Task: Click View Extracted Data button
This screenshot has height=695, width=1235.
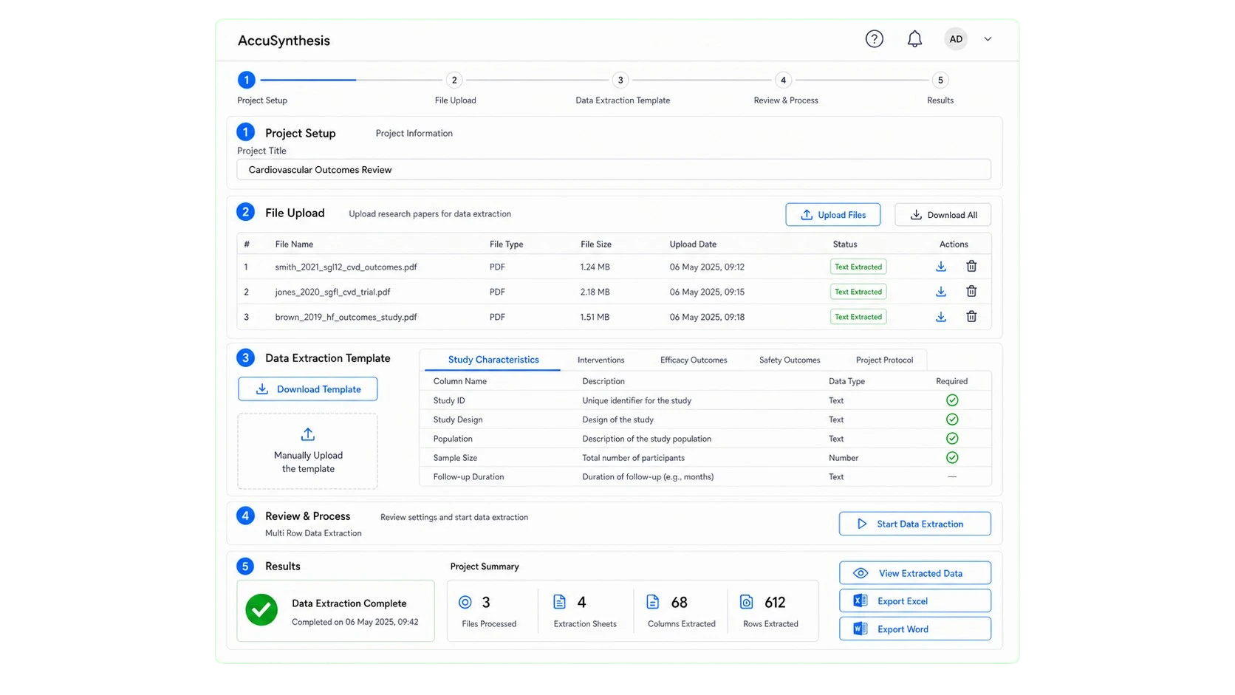Action: tap(914, 573)
